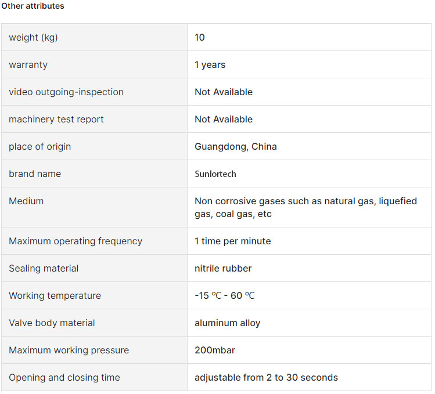Click the '1 time per minute' value
The height and width of the screenshot is (394, 435).
click(232, 241)
